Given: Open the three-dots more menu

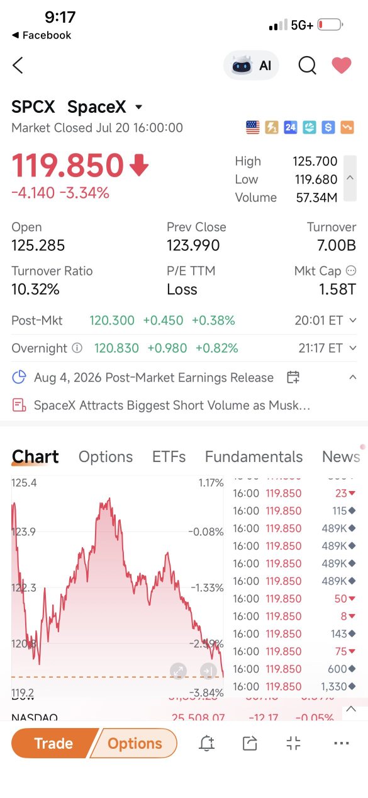Looking at the screenshot, I should click(342, 743).
